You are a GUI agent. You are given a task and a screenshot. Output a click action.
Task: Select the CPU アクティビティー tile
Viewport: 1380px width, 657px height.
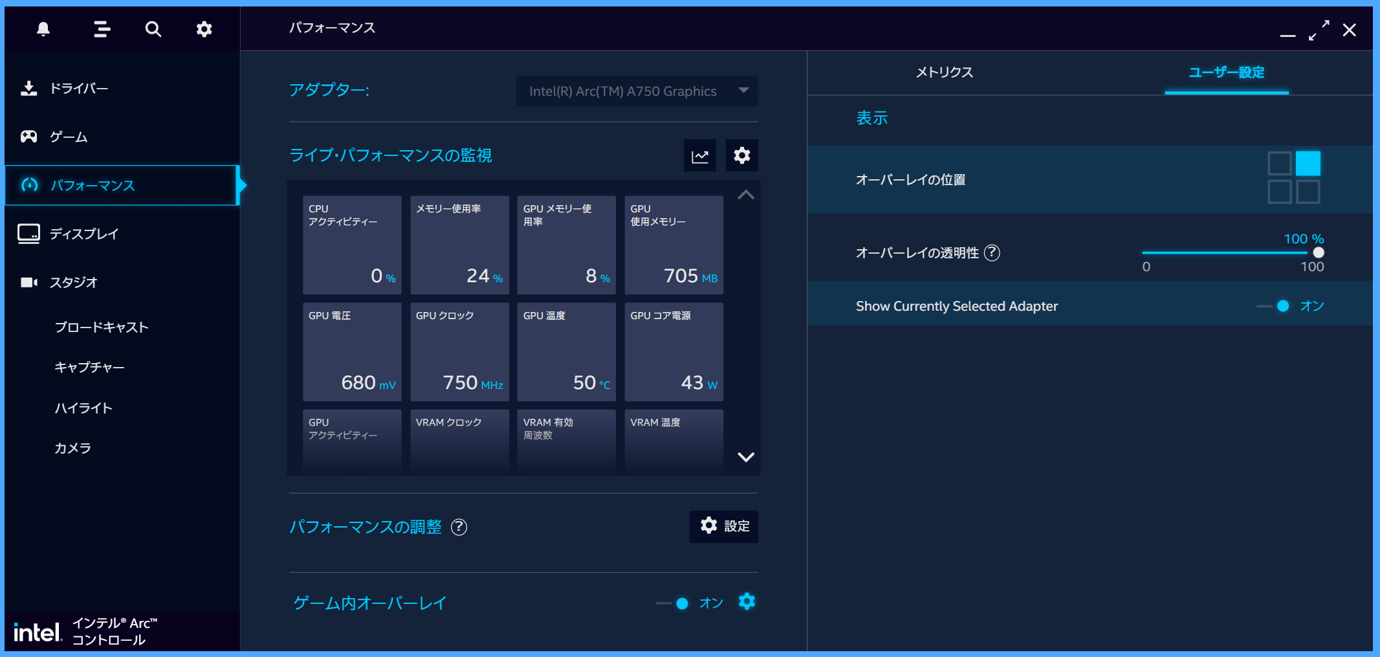pyautogui.click(x=352, y=245)
